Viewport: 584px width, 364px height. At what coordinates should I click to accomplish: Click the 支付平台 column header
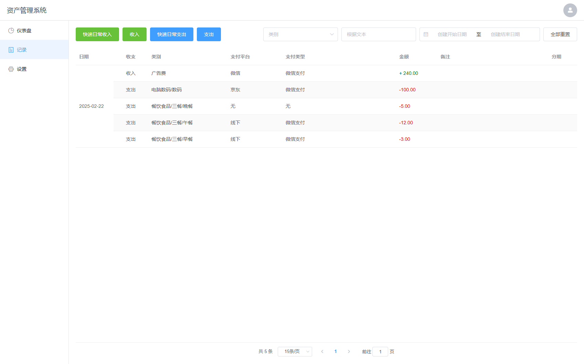(240, 57)
